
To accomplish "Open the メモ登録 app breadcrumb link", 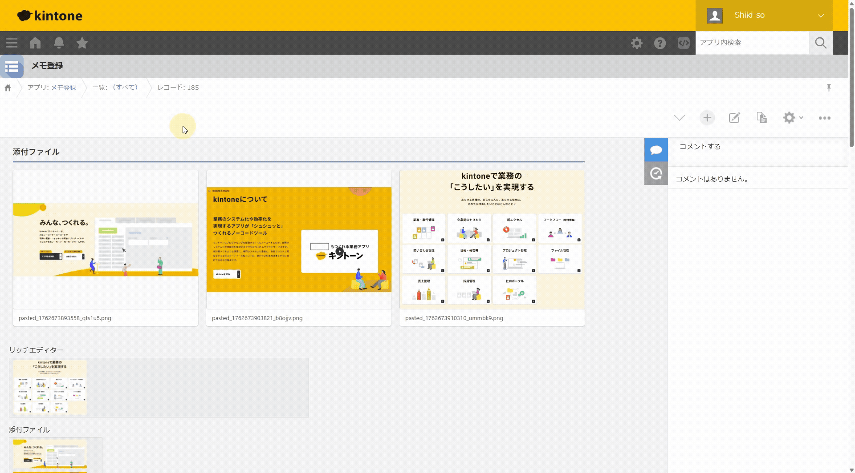I will pos(63,88).
